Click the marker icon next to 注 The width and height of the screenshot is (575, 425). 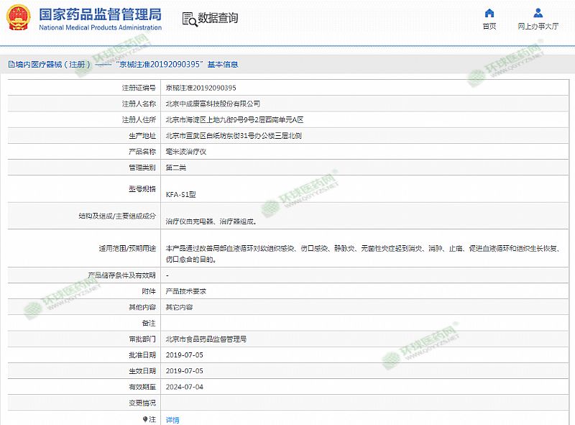(146, 419)
